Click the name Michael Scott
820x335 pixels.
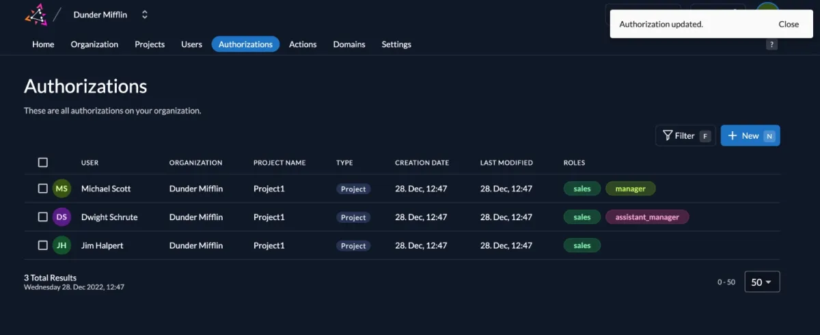(106, 189)
